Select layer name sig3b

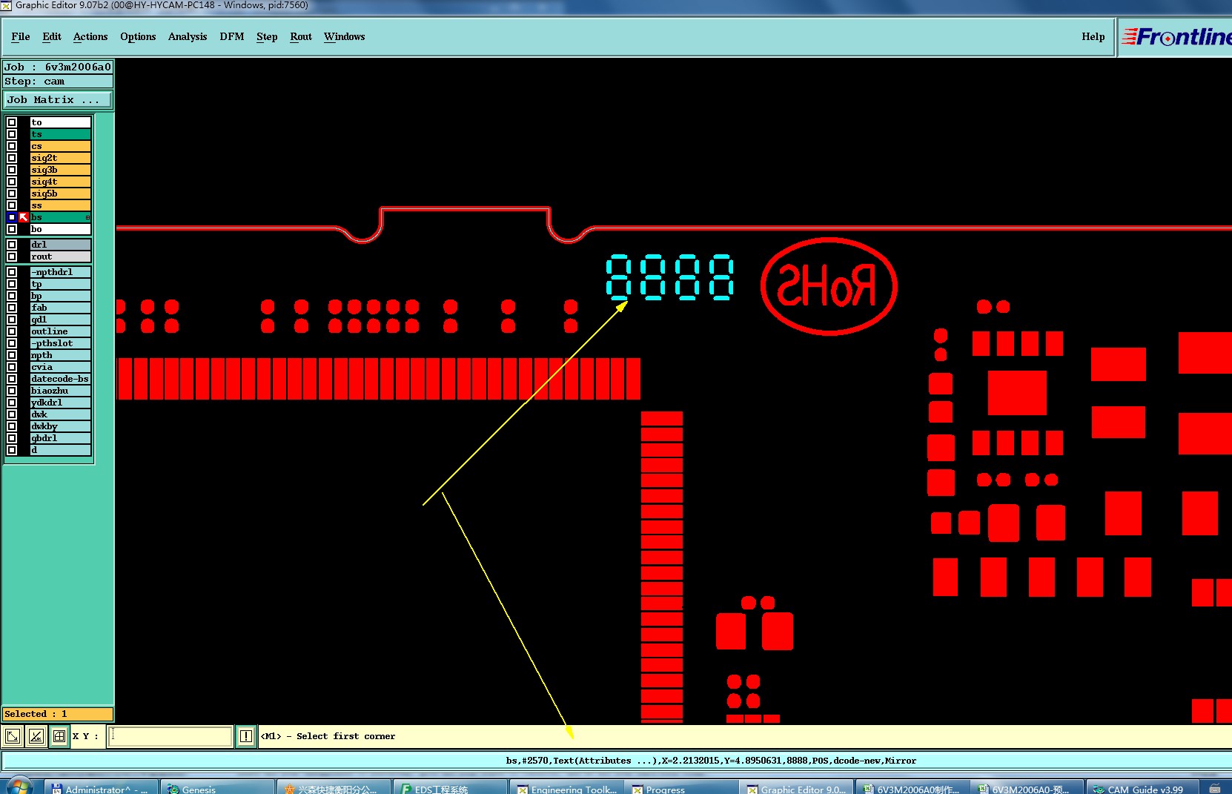(60, 170)
